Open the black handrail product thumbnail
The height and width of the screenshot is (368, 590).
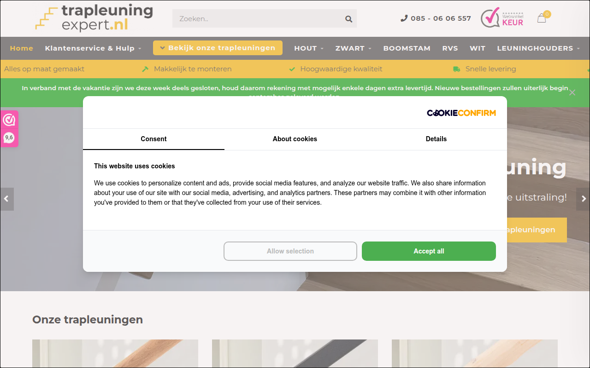coord(295,353)
